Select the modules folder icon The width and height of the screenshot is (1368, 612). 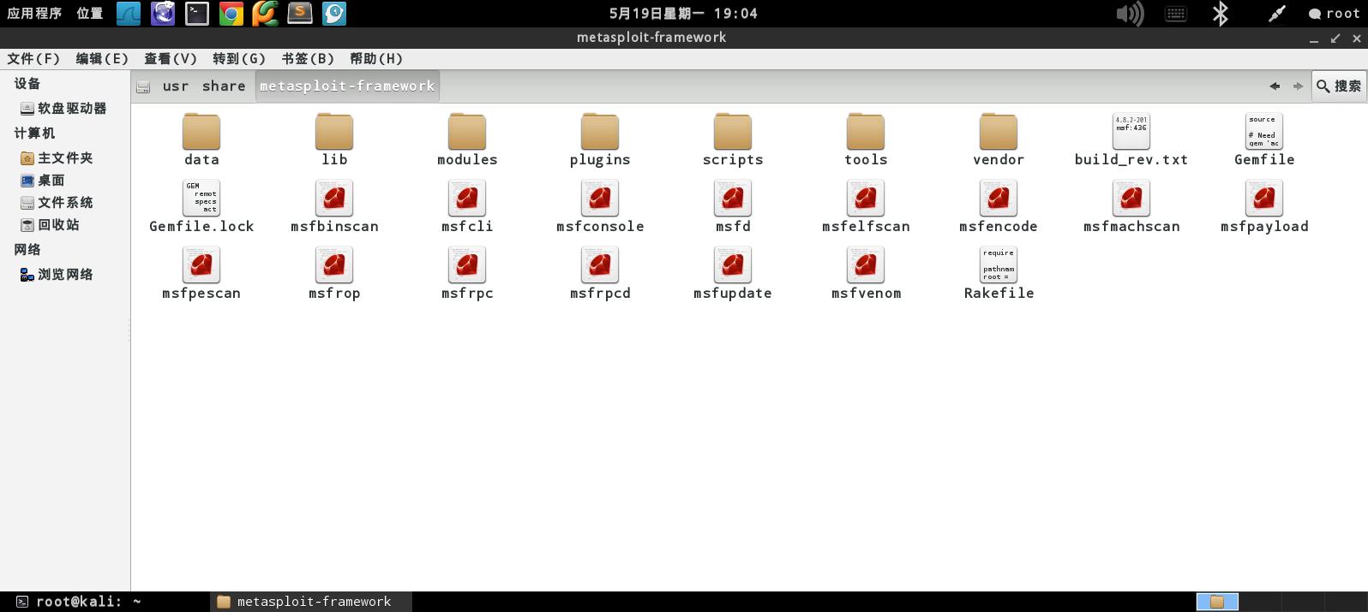click(467, 131)
